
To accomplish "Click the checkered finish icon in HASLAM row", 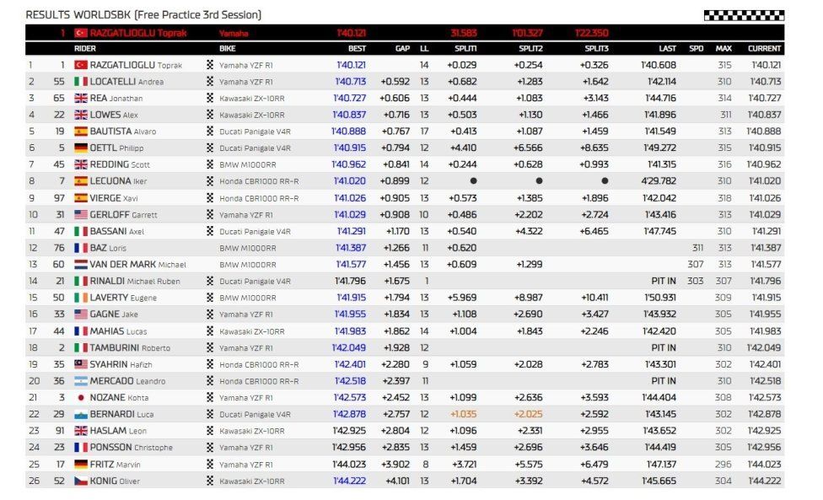I will (x=210, y=431).
